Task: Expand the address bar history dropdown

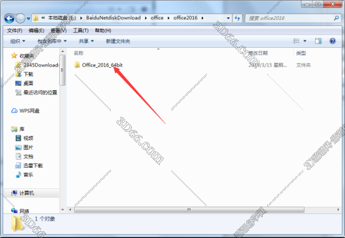Action: 228,18
